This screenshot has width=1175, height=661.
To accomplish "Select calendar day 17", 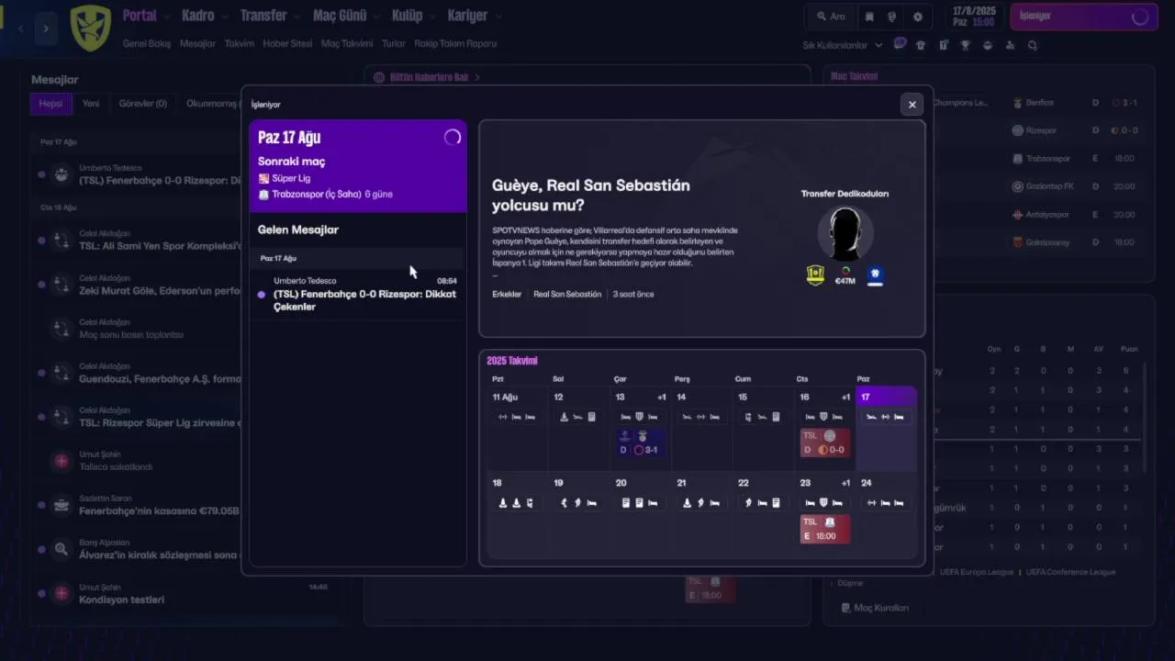I will pos(886,429).
